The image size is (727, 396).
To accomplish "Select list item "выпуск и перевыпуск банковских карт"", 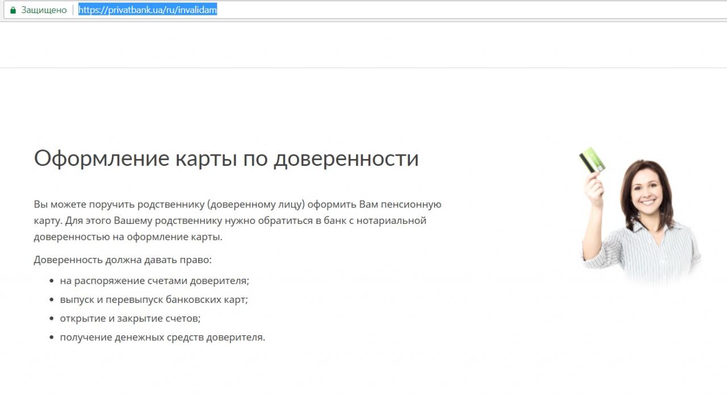I will coord(153,299).
